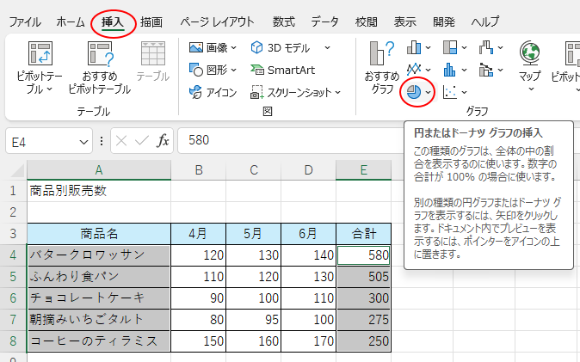Expand the pie chart dropdown arrow
Viewport: 580px width, 362px height.
428,93
